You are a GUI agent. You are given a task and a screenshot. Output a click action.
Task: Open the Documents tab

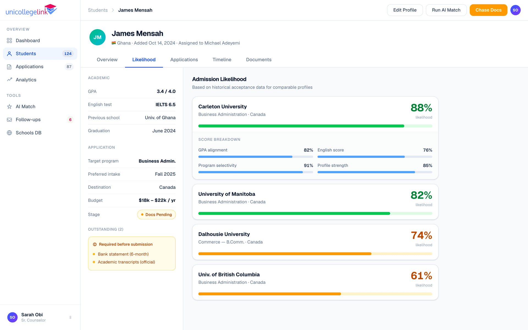[259, 60]
